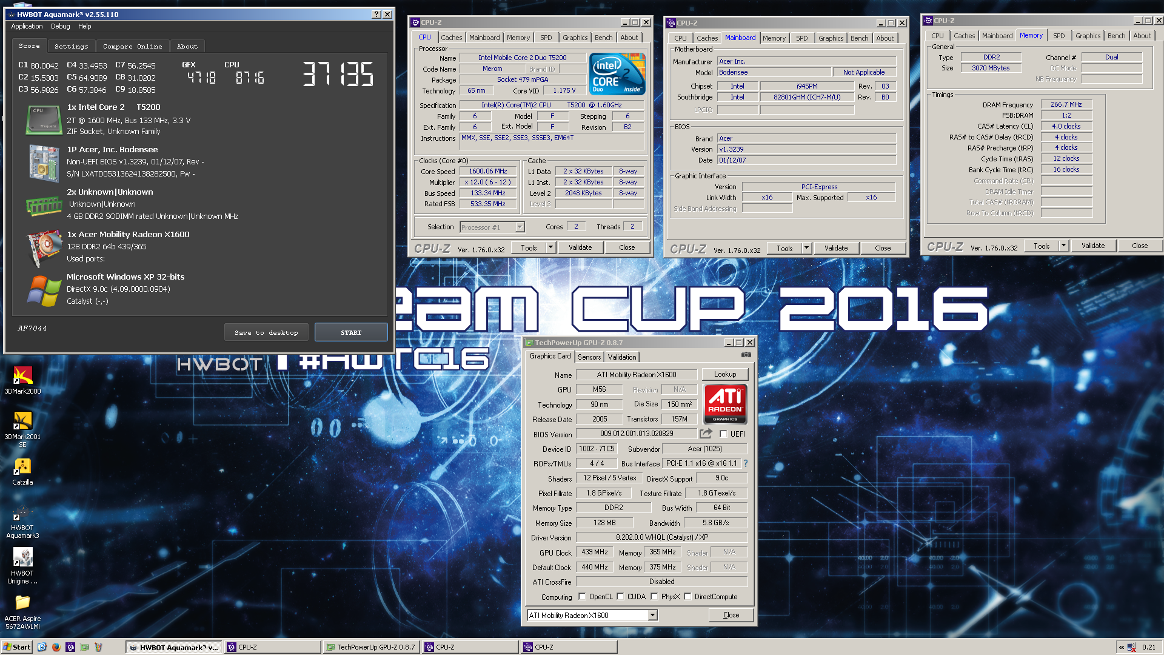Open the Bench tab in the first CPU-Z window
Viewport: 1164px width, 655px height.
click(x=603, y=38)
